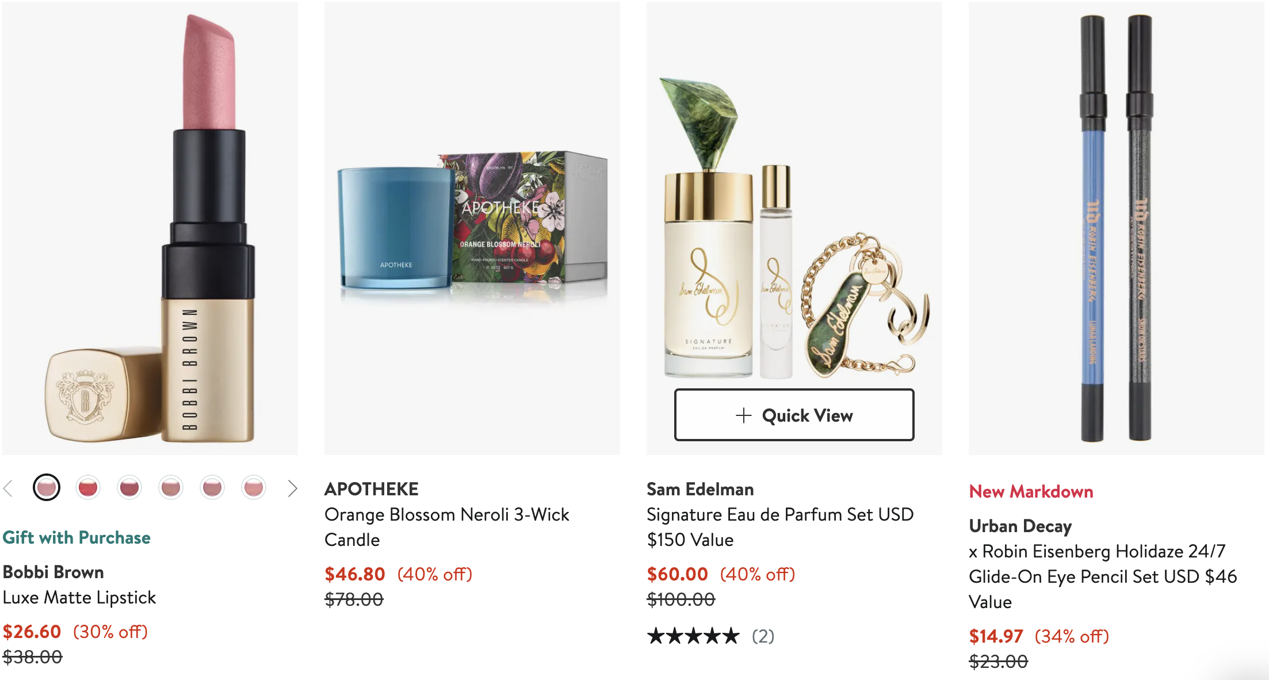The width and height of the screenshot is (1269, 680).
Task: Open APOTHEKE candle product image
Action: (472, 228)
